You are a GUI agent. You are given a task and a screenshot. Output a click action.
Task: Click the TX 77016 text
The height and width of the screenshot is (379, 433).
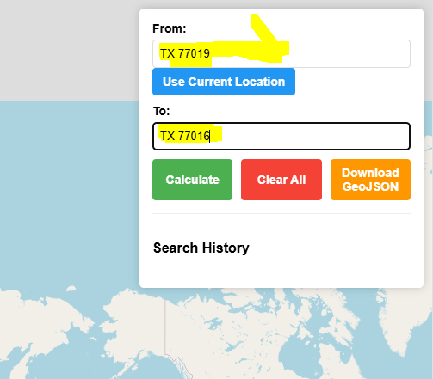[185, 136]
